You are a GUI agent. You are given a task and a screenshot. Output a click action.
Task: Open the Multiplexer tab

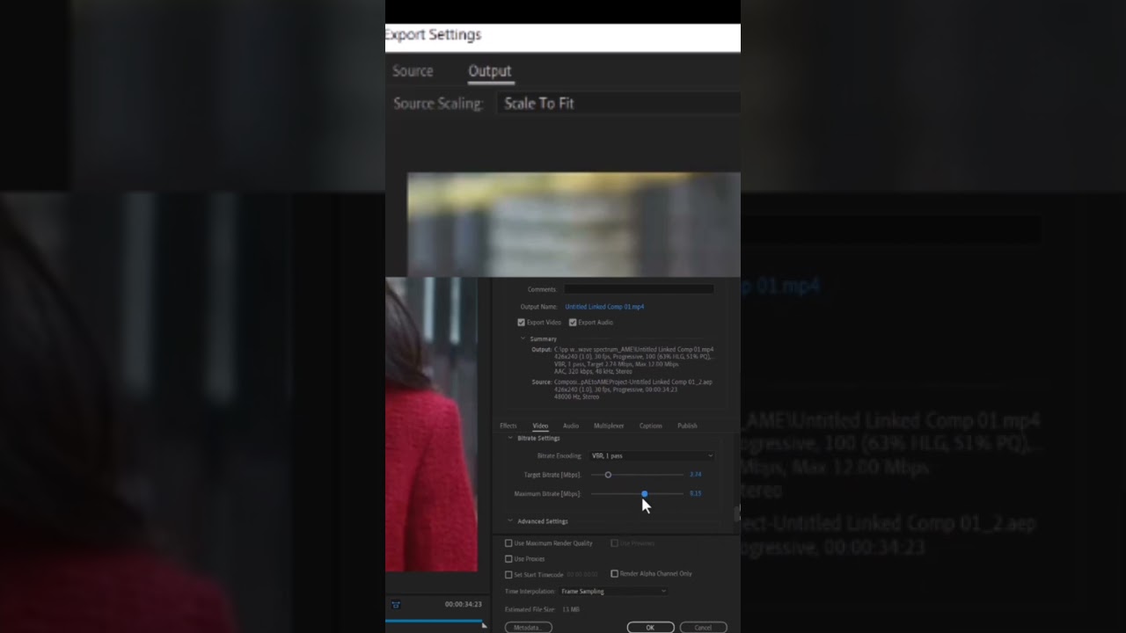coord(609,426)
